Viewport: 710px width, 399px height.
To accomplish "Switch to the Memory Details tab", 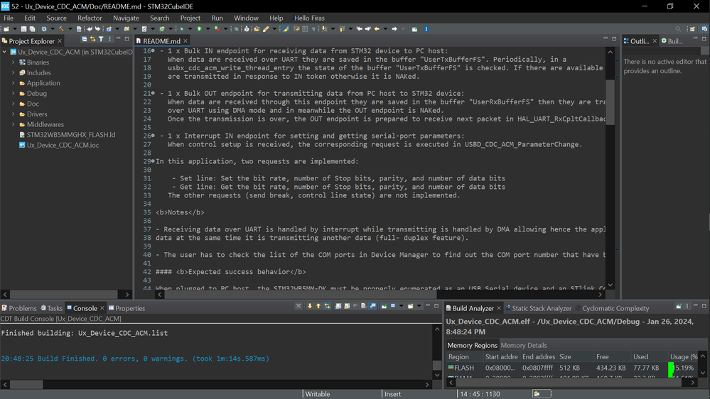I will pyautogui.click(x=524, y=345).
